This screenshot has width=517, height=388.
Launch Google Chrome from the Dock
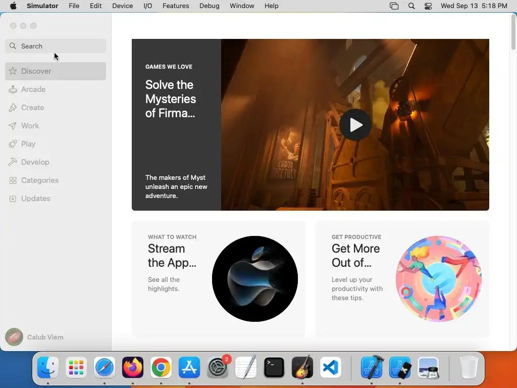pos(161,367)
